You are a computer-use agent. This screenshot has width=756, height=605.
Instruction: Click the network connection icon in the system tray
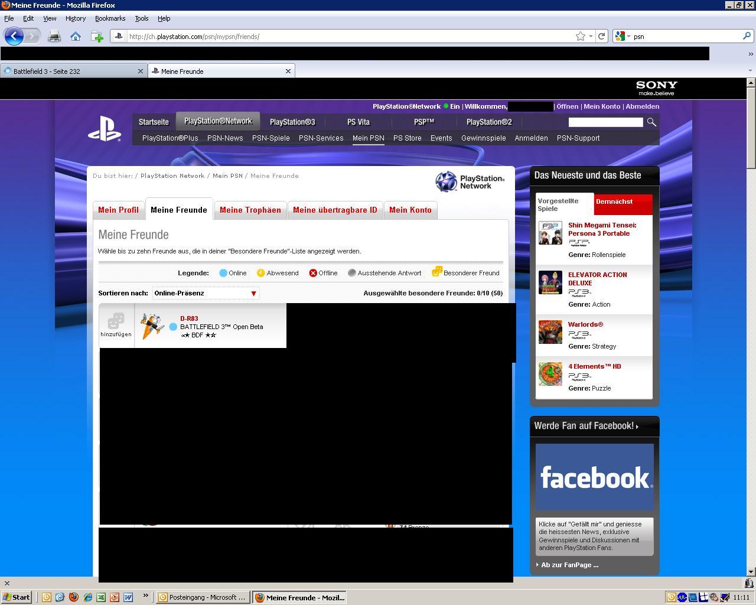724,597
